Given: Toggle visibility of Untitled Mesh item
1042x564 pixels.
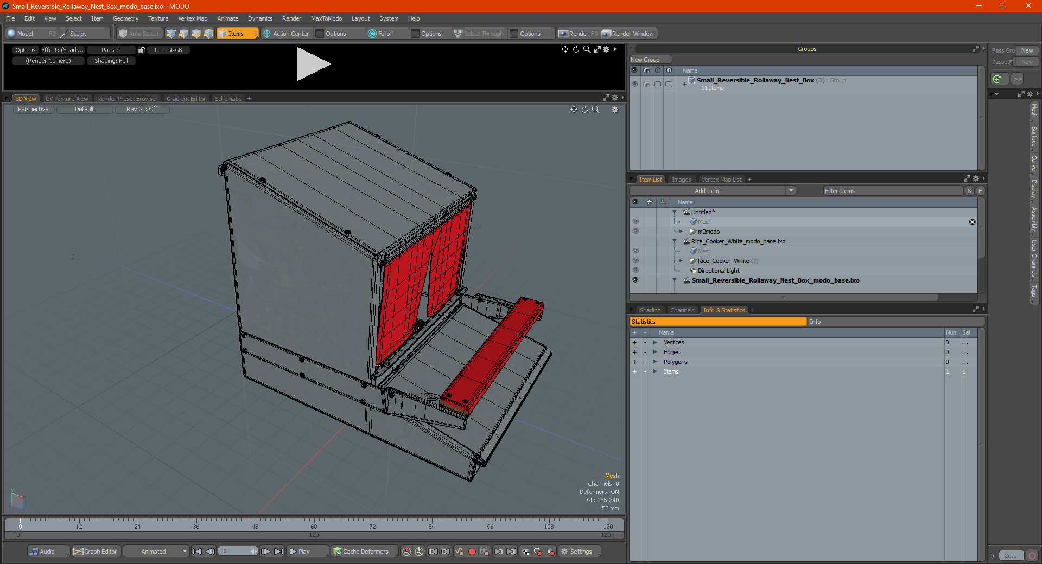Looking at the screenshot, I should (635, 222).
